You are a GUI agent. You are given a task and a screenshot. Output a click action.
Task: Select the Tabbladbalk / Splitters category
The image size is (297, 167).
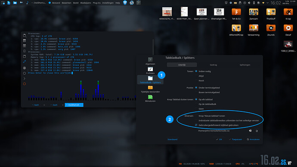pos(150,80)
